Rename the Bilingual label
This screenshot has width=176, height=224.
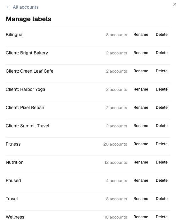click(x=141, y=35)
